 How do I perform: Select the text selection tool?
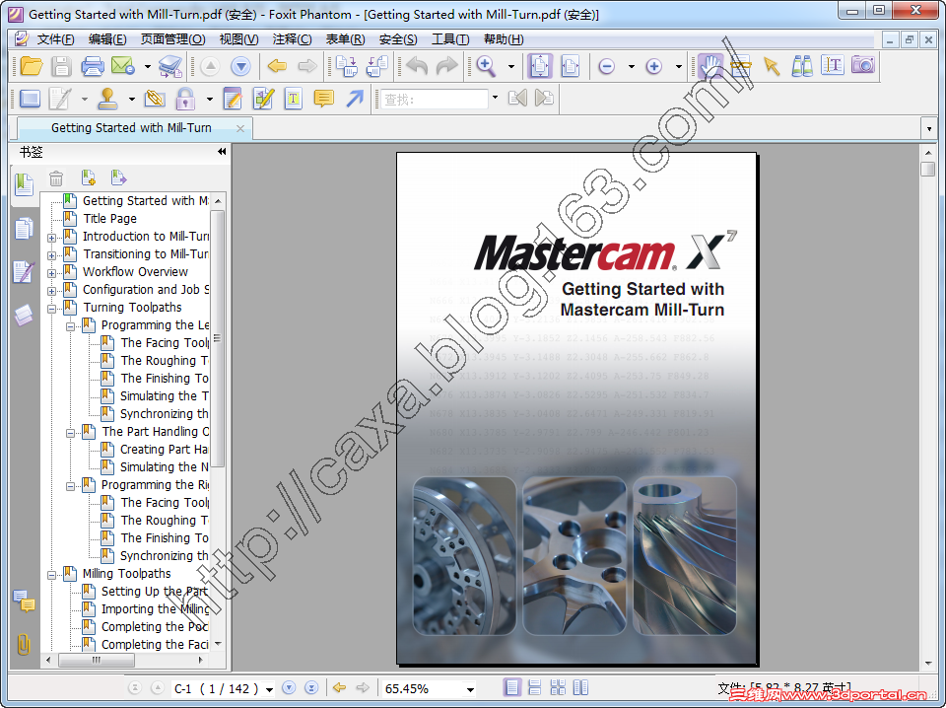[833, 65]
